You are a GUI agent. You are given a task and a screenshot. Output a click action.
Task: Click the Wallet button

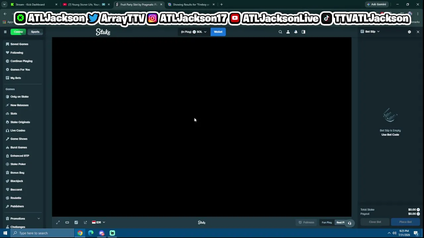(x=218, y=32)
